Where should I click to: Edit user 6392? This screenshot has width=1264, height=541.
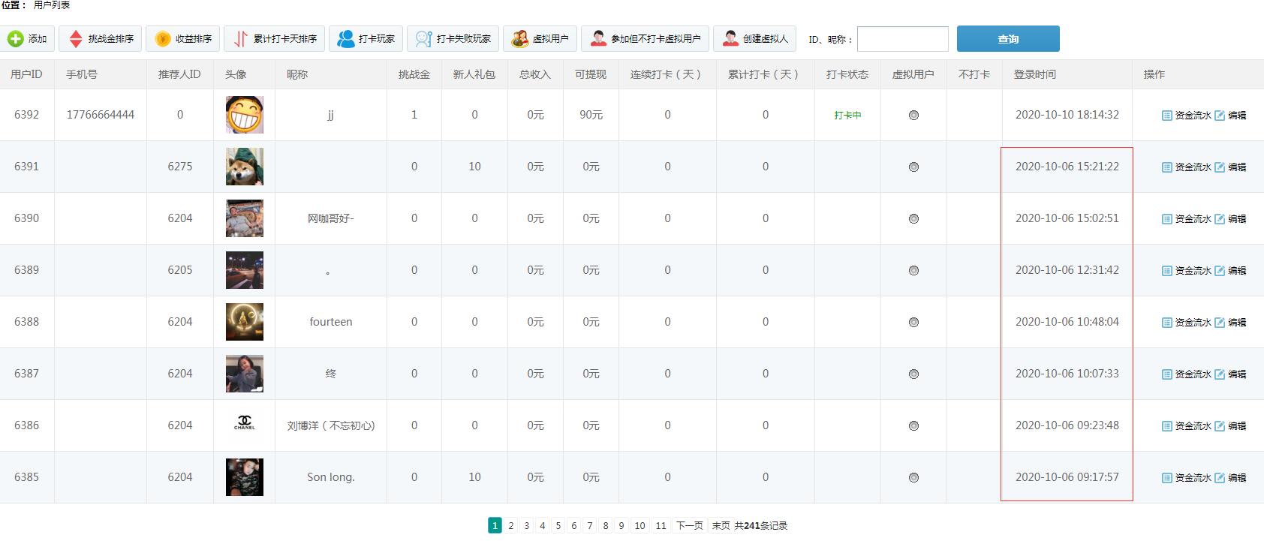coord(1231,116)
